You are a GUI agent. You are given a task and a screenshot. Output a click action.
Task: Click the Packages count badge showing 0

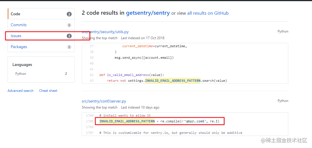tap(69, 47)
